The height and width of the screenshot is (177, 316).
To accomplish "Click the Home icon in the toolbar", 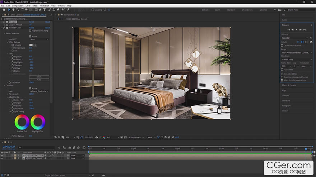I will (3, 10).
